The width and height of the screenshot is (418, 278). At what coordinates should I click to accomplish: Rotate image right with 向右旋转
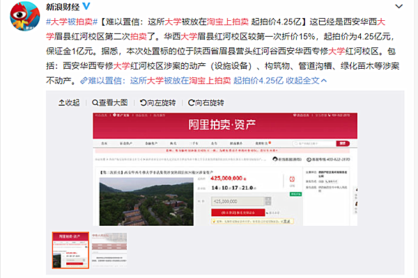[x=206, y=103]
